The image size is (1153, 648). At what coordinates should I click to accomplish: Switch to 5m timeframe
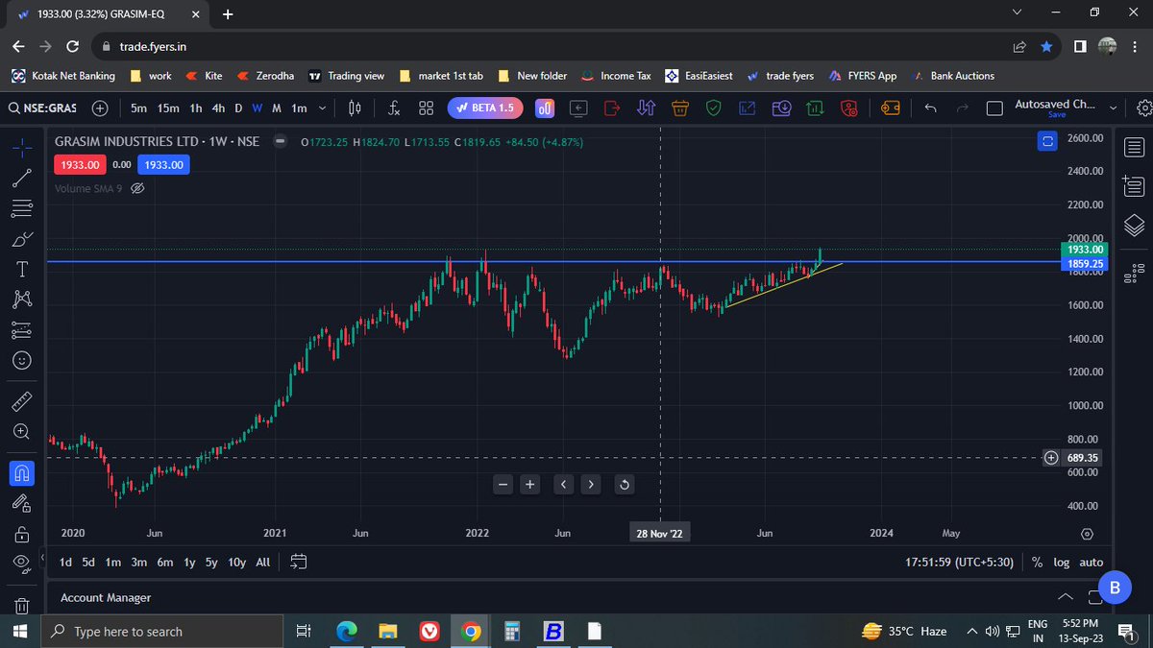pos(139,108)
